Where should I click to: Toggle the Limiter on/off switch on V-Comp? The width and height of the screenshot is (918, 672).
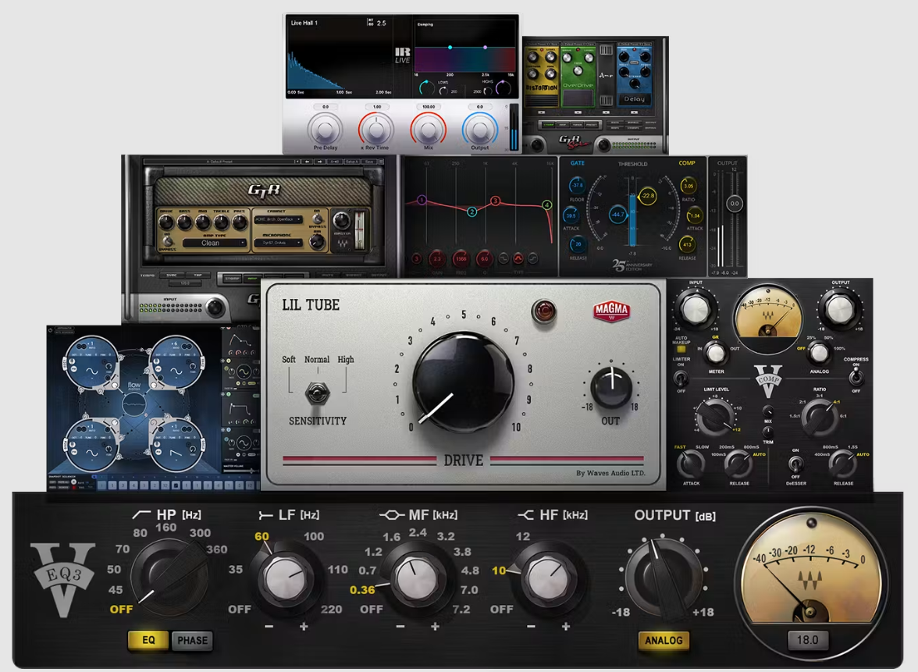(681, 378)
